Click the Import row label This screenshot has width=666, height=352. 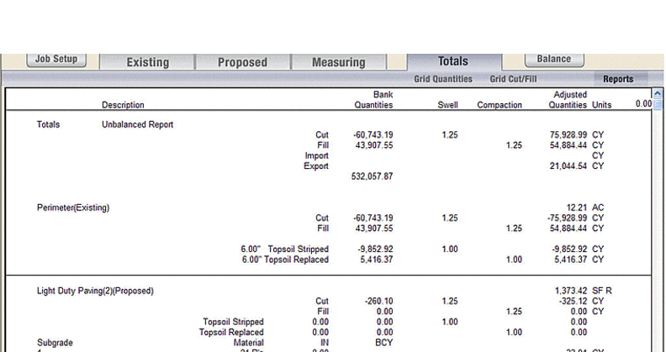pos(316,155)
